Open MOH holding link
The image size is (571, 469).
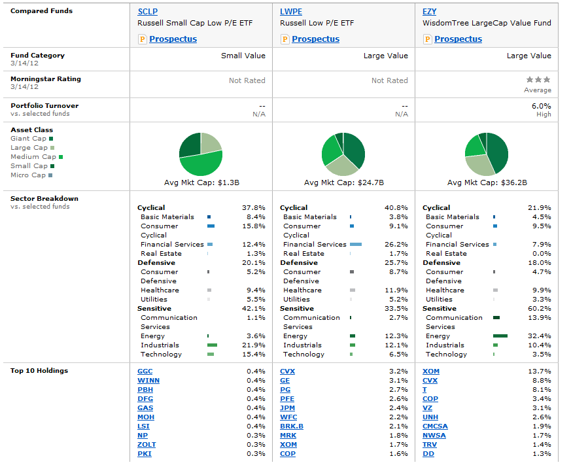pyautogui.click(x=146, y=417)
